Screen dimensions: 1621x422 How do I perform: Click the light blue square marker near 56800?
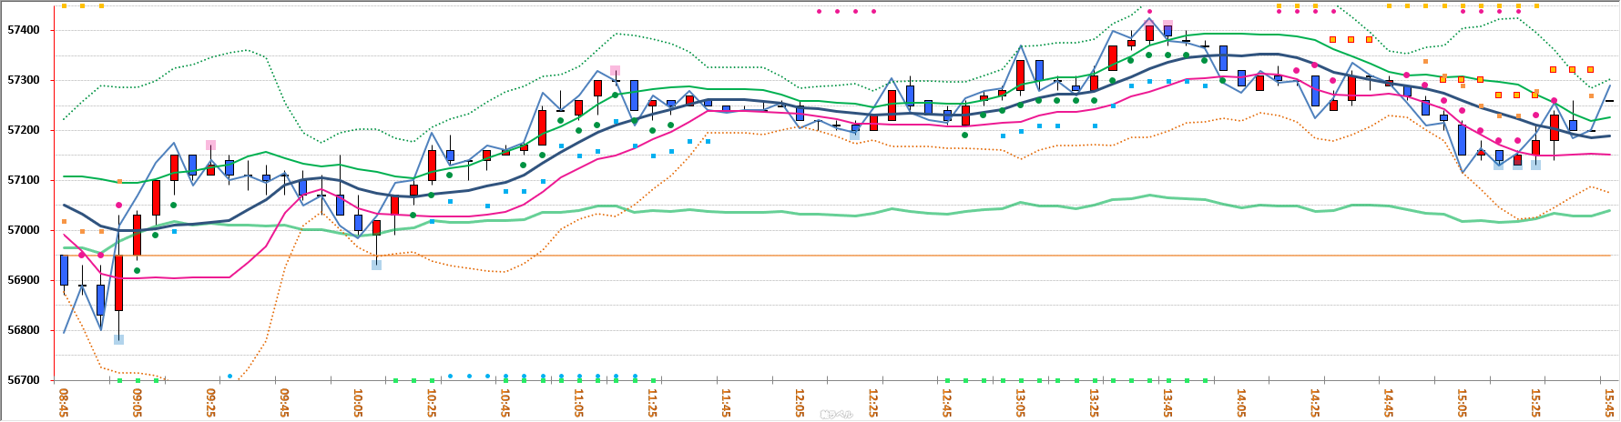[118, 339]
